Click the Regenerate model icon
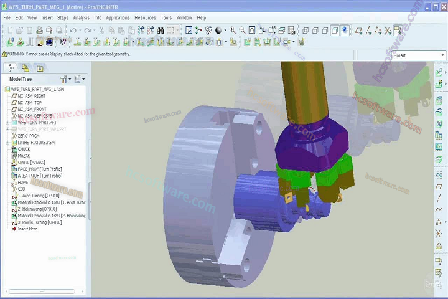The image size is (448, 299). click(x=141, y=31)
